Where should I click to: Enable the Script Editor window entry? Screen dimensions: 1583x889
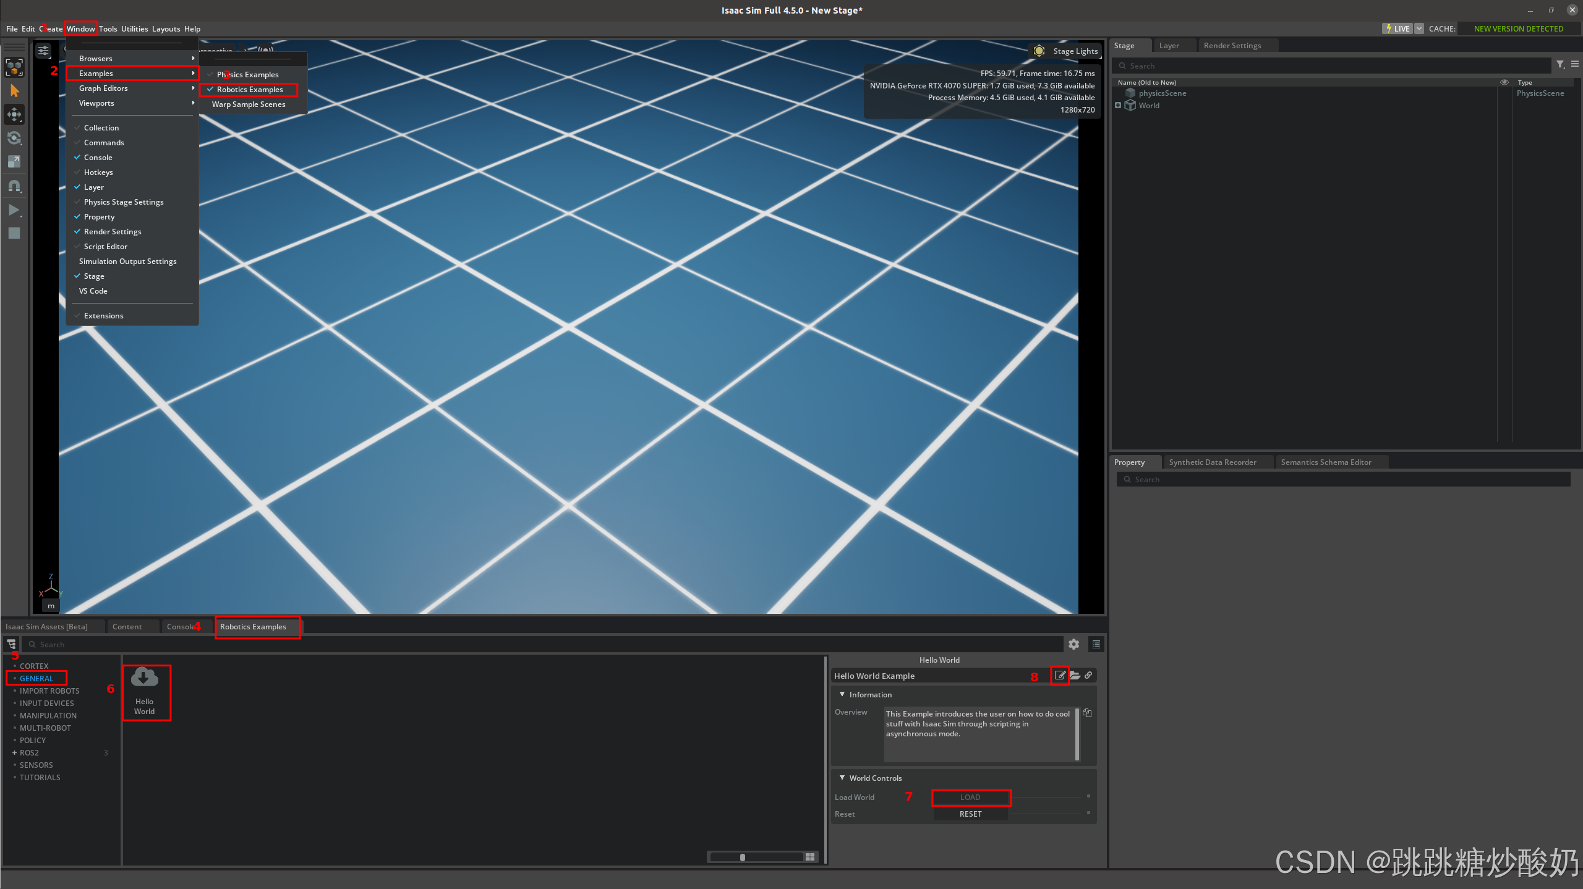[x=105, y=247]
